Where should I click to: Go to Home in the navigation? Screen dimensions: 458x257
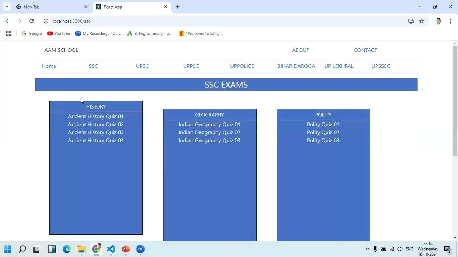click(x=49, y=66)
